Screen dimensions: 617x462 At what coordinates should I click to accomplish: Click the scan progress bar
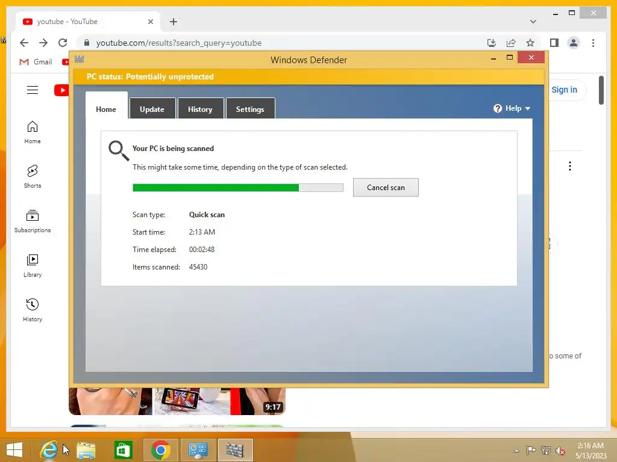click(x=237, y=188)
